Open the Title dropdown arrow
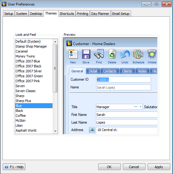 [140, 107]
